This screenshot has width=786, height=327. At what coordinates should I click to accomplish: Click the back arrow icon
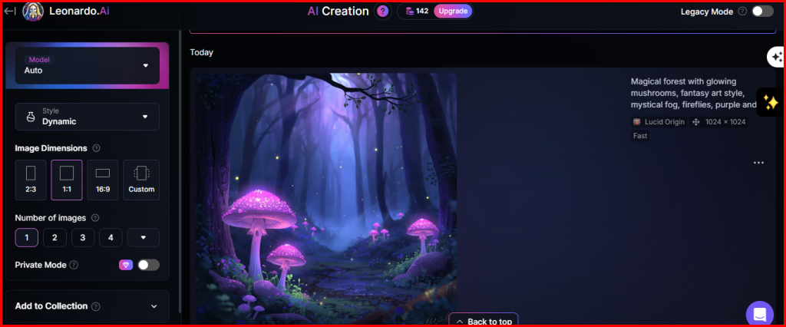[9, 11]
